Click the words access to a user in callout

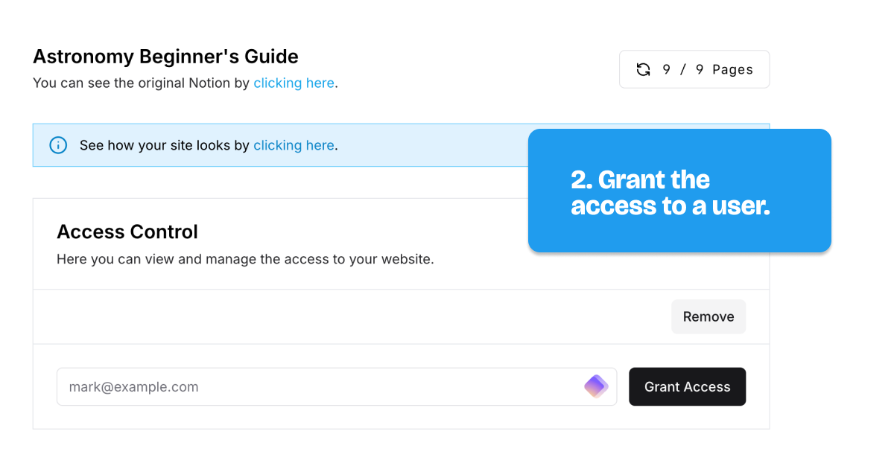[x=670, y=205]
